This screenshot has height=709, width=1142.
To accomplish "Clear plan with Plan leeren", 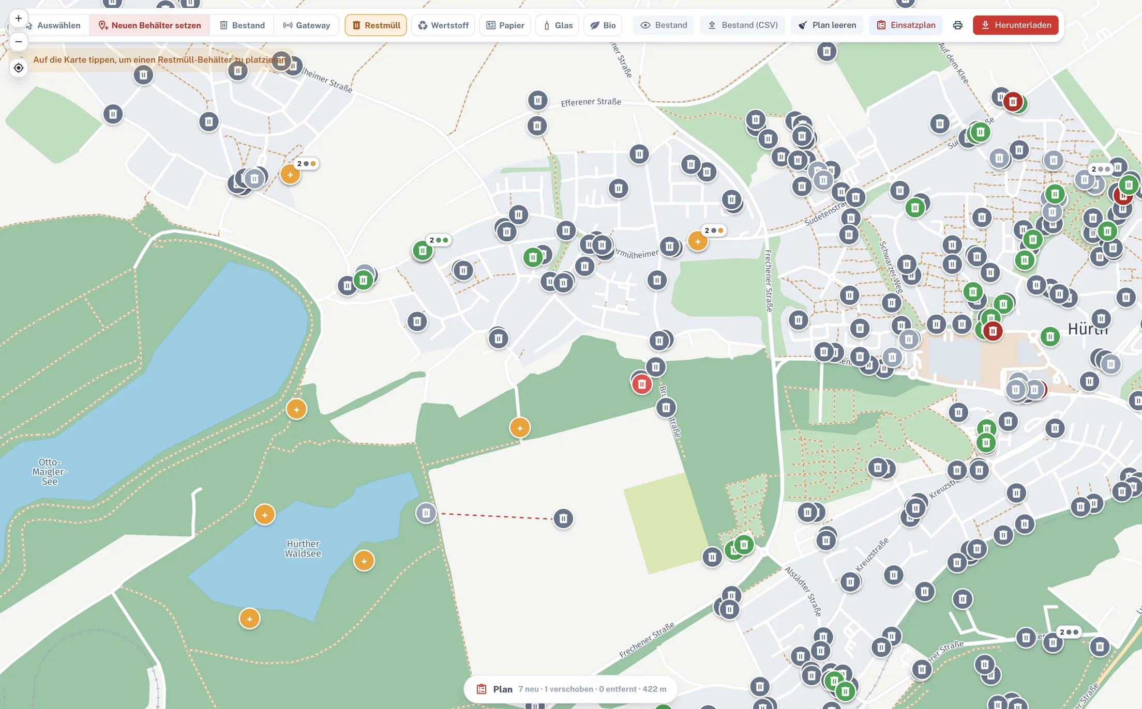I will click(x=827, y=25).
